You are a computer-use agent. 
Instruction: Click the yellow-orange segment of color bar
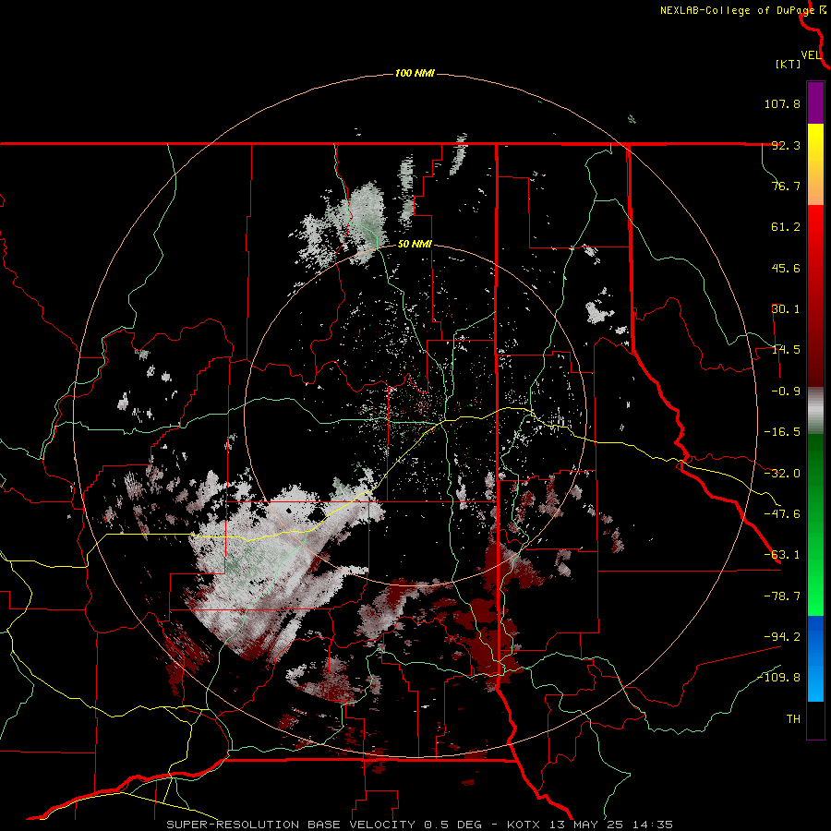(815, 164)
